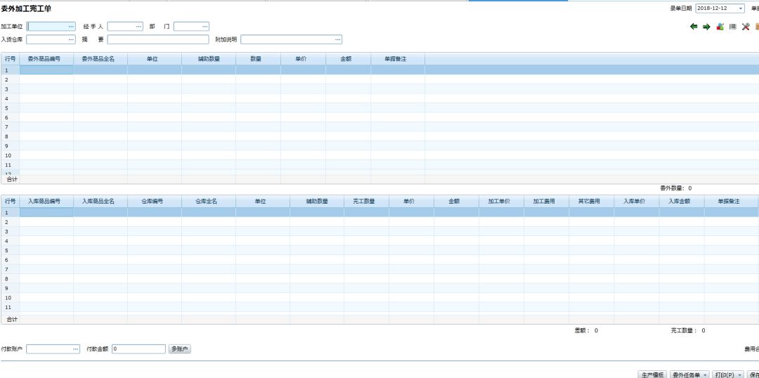Click the 委外商品全名 column header
Image resolution: width=759 pixels, height=378 pixels.
[100, 59]
